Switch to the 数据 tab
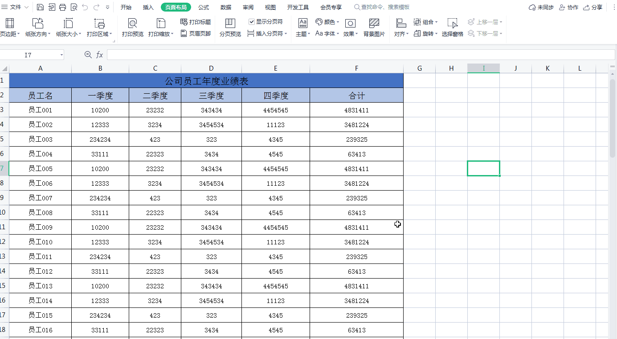Image resolution: width=617 pixels, height=339 pixels. click(x=226, y=7)
